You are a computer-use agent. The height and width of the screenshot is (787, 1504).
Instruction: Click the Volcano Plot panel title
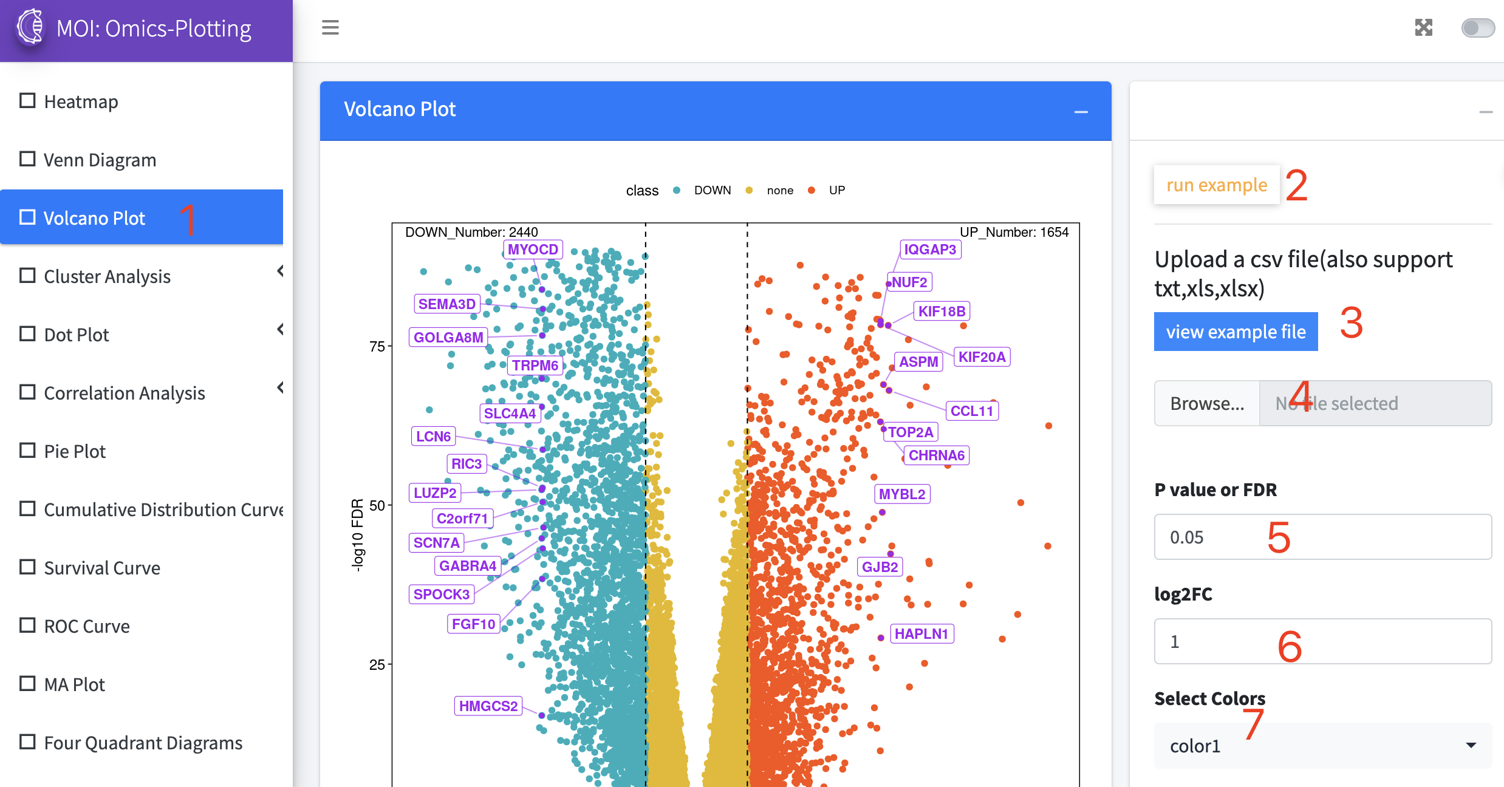click(400, 109)
